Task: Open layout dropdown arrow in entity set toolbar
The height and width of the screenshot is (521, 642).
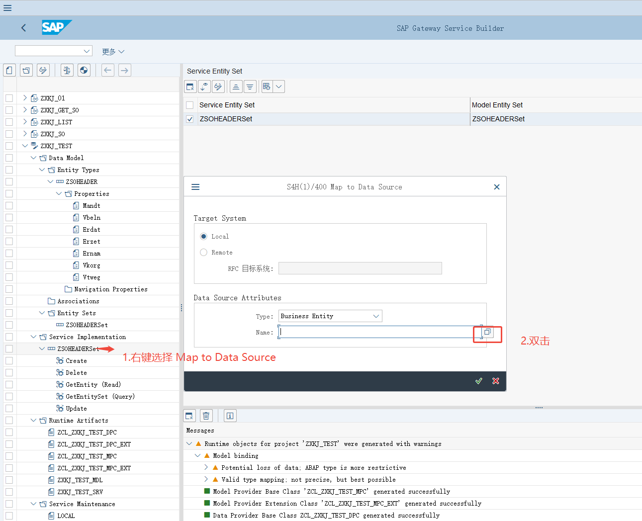Action: (279, 87)
